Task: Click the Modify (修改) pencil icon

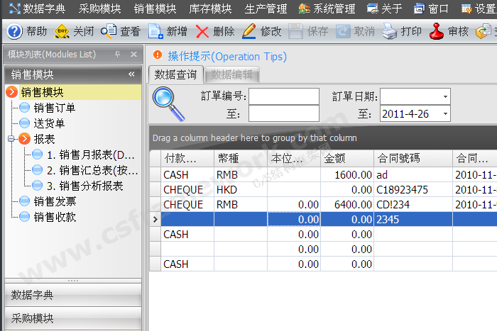Action: click(x=249, y=32)
